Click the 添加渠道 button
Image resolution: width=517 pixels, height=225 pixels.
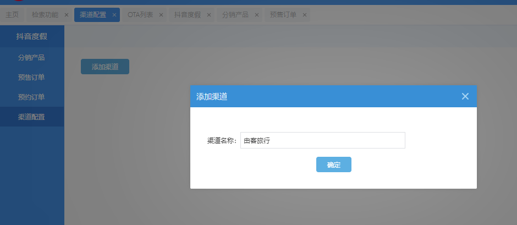tap(105, 67)
